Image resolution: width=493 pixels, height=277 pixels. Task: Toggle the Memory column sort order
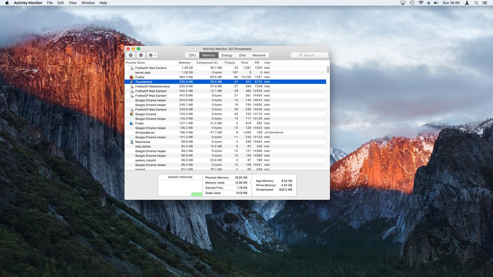(x=185, y=62)
